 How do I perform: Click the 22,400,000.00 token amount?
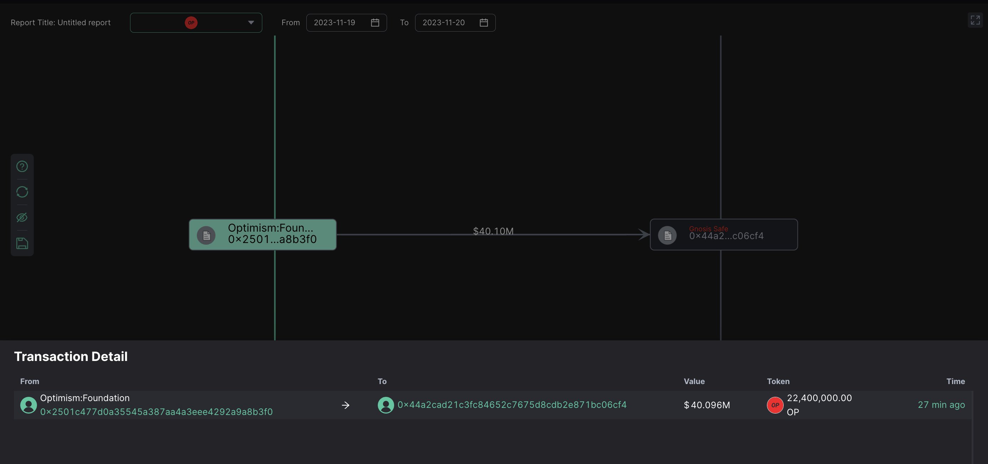[x=819, y=398]
